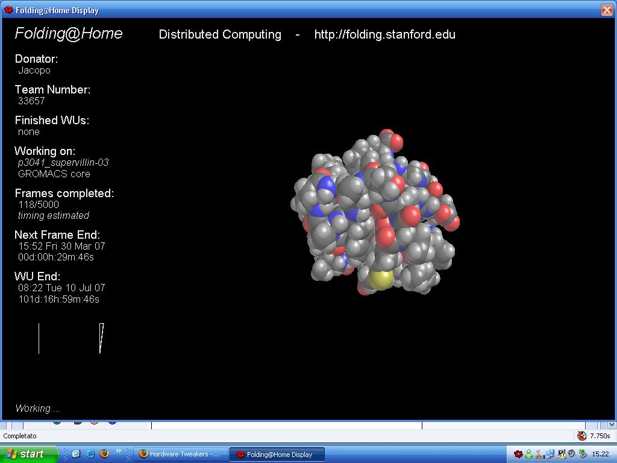617x463 pixels.
Task: Click the slanted wedge progress indicator
Action: click(101, 338)
